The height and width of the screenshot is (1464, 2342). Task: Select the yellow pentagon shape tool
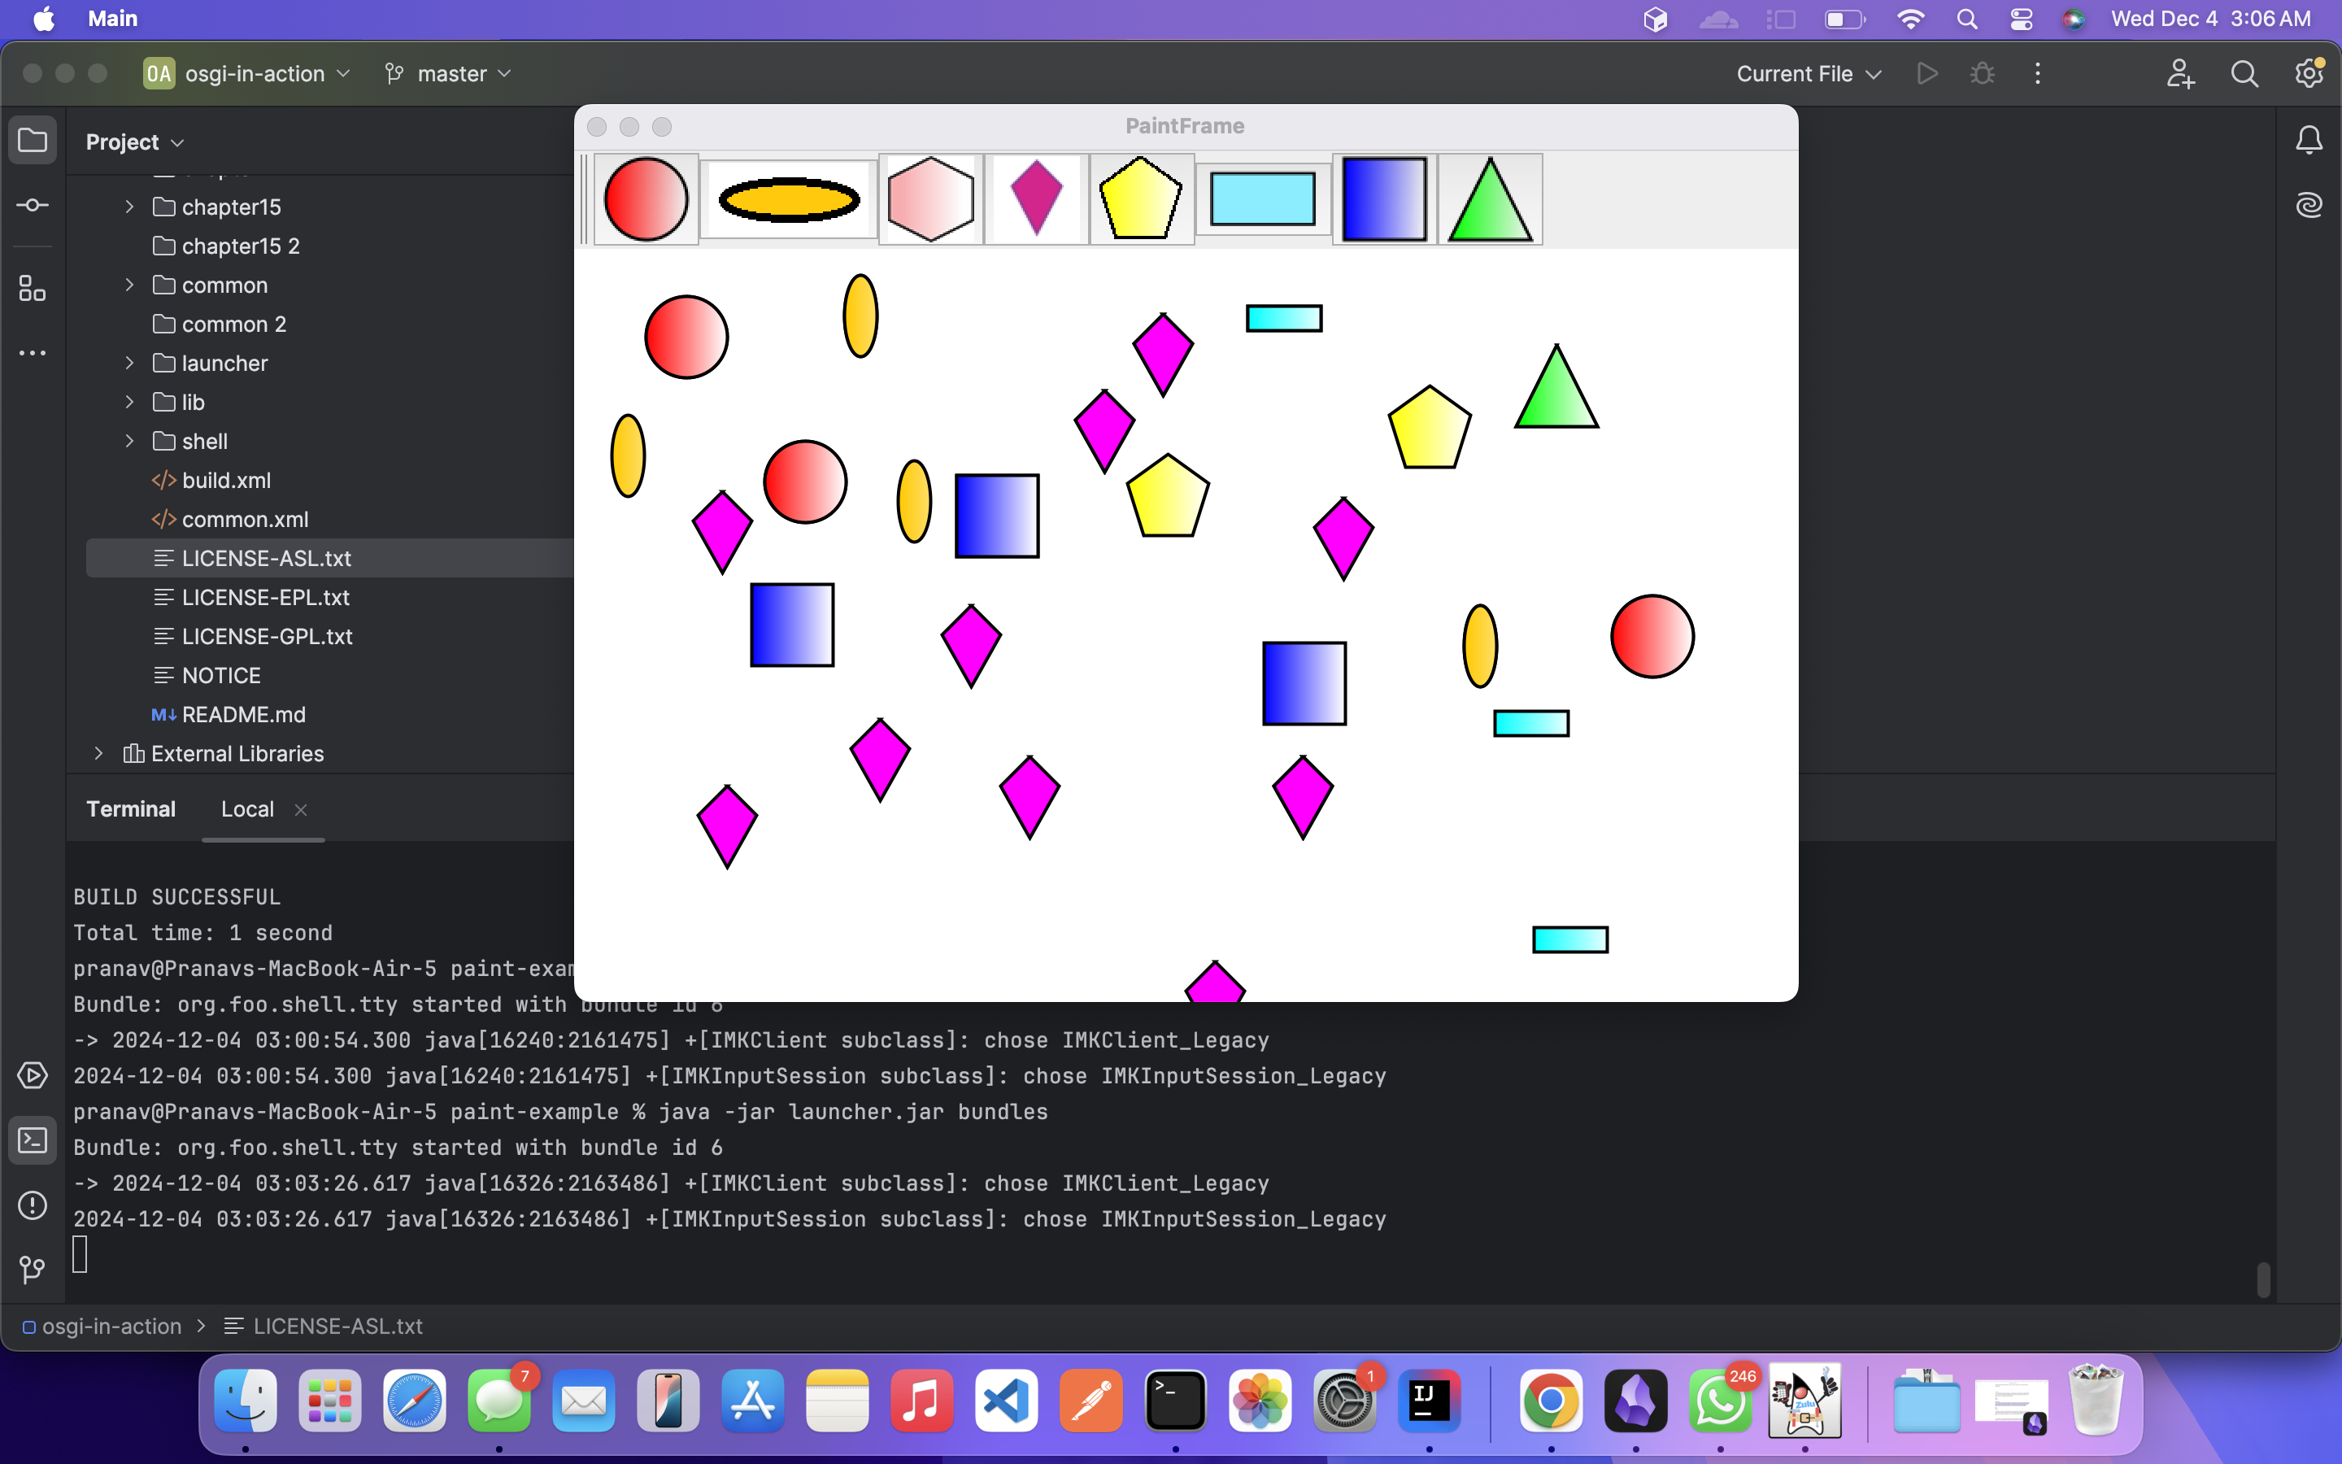coord(1141,199)
